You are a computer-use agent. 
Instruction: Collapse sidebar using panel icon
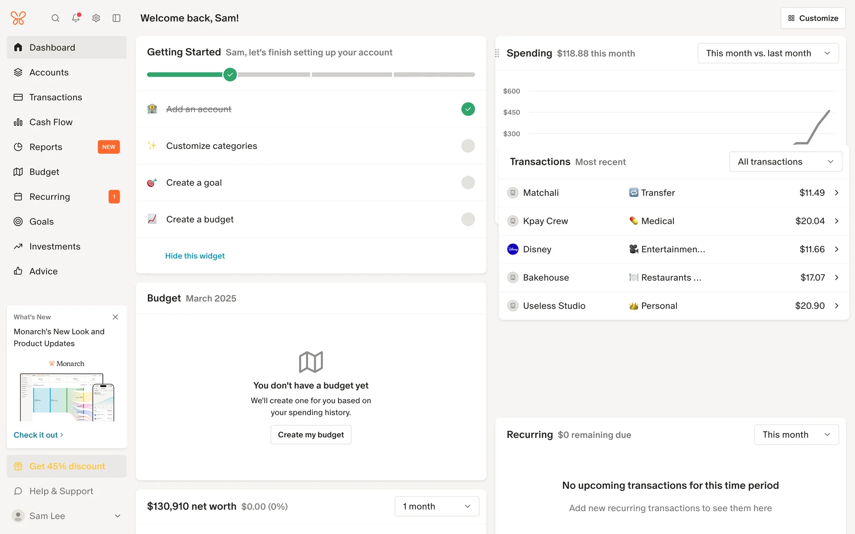click(117, 18)
